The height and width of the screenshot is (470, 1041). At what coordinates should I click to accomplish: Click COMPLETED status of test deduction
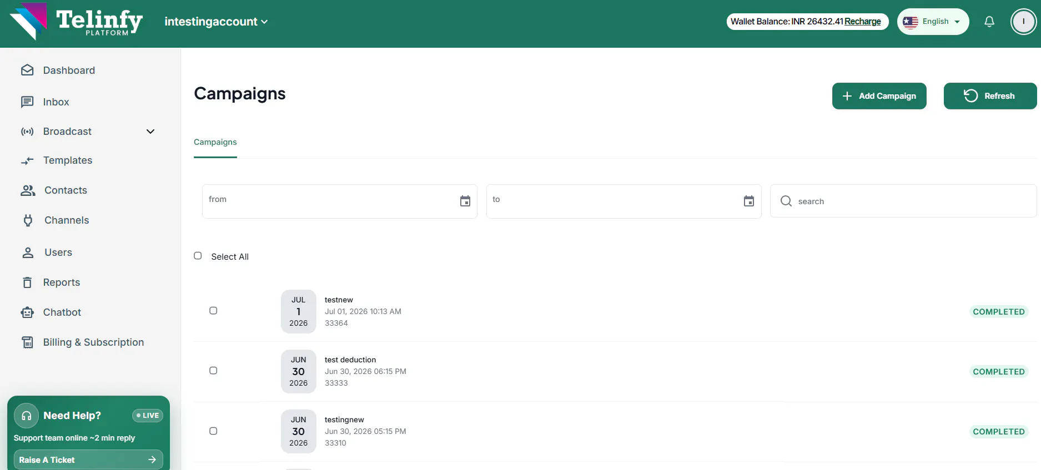[999, 372]
